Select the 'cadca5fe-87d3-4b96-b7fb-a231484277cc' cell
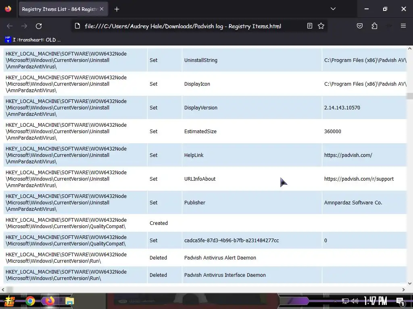Screen dimensions: 413x309 252,241
